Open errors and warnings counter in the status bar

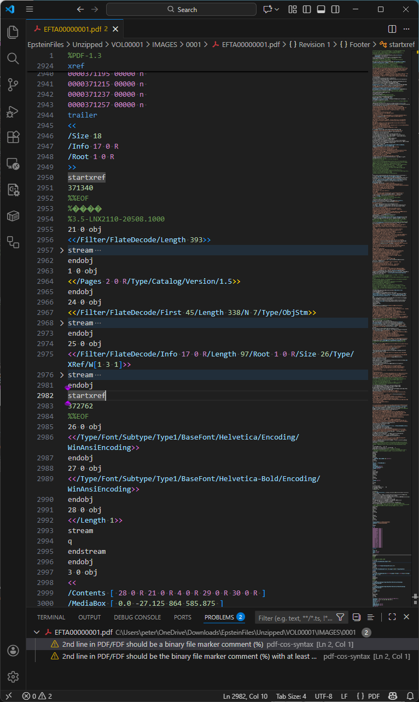pos(37,696)
